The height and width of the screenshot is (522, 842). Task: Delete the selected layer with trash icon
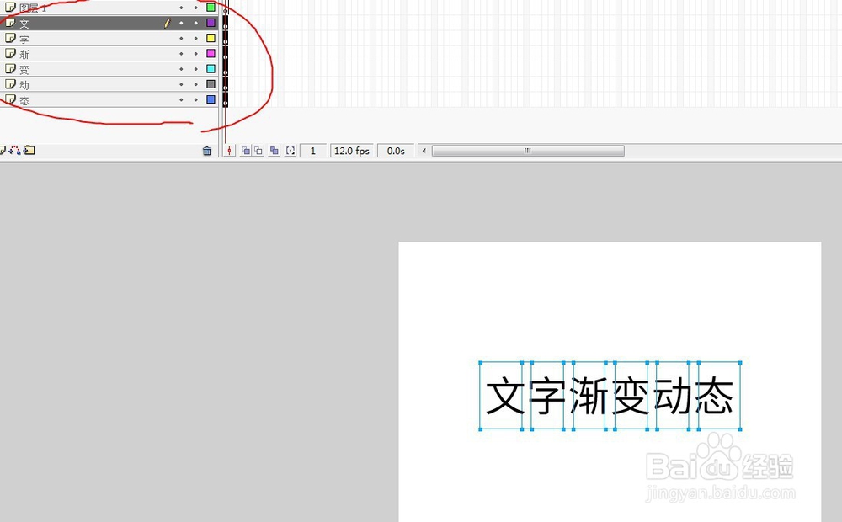pos(207,150)
